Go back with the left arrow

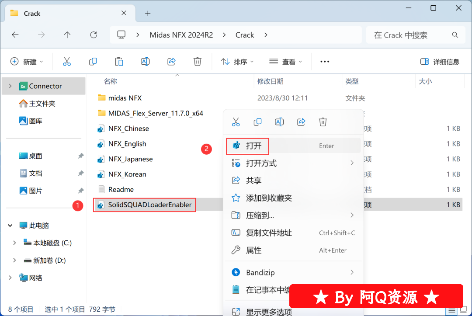pos(15,35)
